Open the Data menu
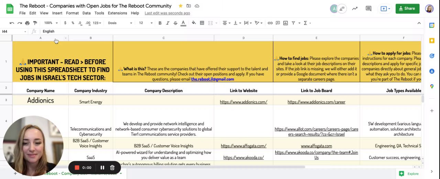The width and height of the screenshot is (440, 179). [x=87, y=13]
